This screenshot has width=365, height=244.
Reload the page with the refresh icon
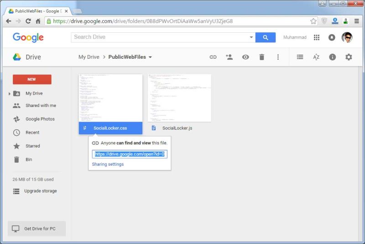[28, 21]
